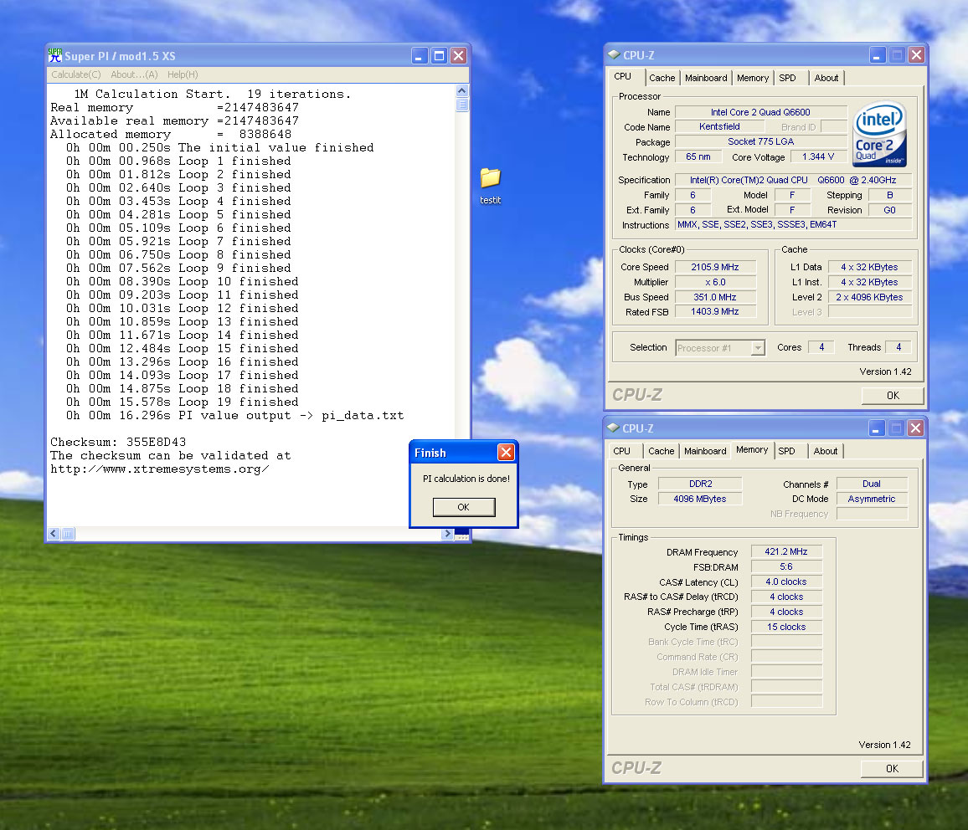Close the bottom CPU-Z Memory window

[x=915, y=428]
